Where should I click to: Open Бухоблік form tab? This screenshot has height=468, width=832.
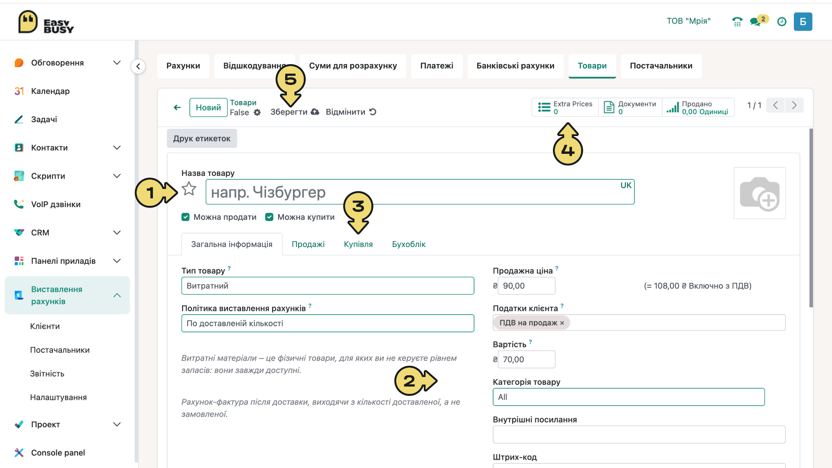tap(409, 244)
